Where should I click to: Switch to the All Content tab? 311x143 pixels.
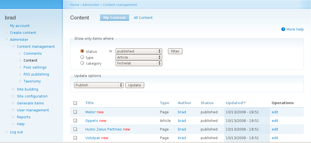pos(143,18)
